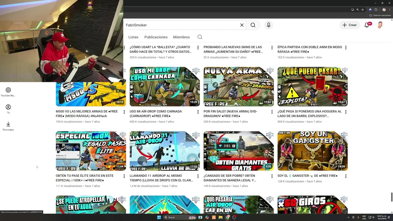Switch to the Miembros tab
This screenshot has width=393, height=221.
tap(181, 37)
